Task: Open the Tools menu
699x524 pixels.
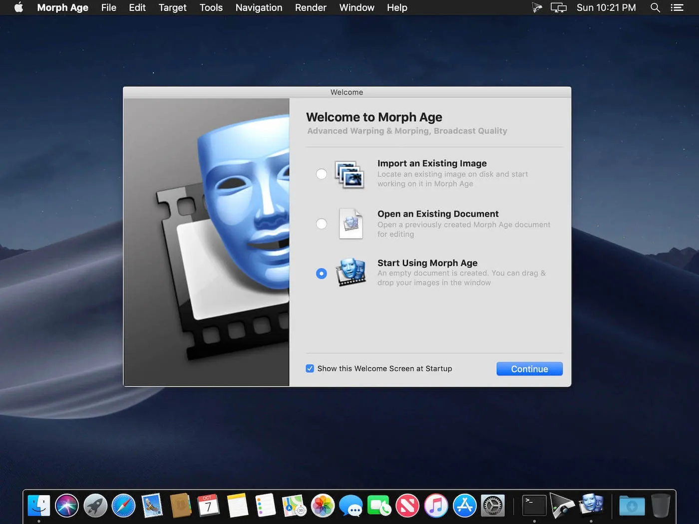Action: coord(211,7)
